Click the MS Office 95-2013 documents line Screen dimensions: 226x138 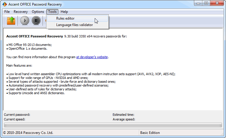click(x=29, y=45)
